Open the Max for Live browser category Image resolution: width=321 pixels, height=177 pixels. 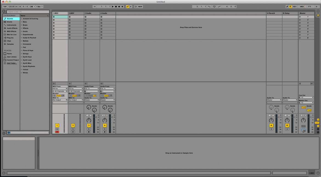[10, 34]
